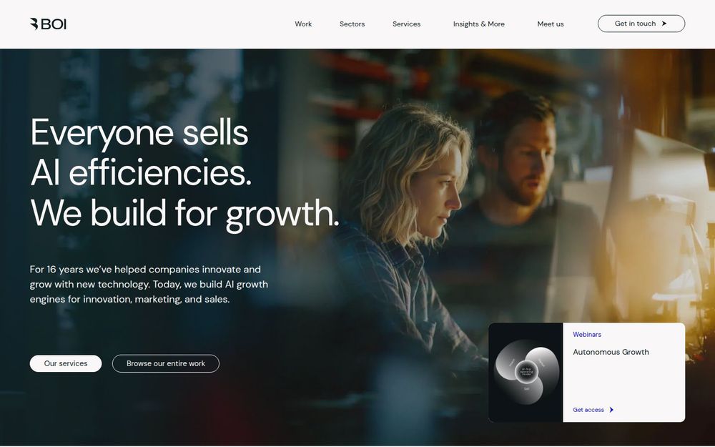Click the Webinars category label

tap(587, 334)
